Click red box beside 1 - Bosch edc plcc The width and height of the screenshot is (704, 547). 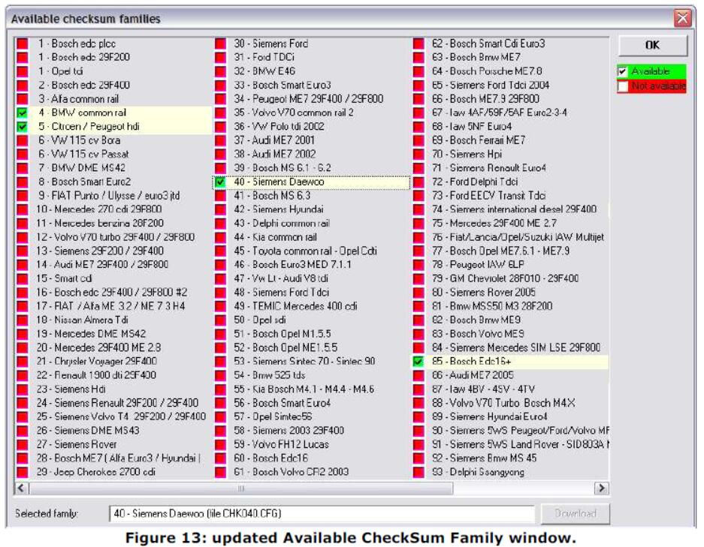tap(22, 44)
